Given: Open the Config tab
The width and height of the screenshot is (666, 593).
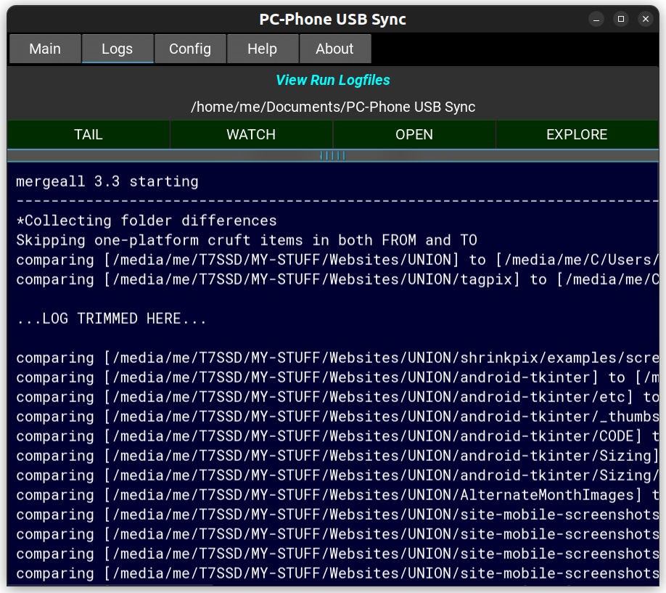Looking at the screenshot, I should [x=190, y=49].
